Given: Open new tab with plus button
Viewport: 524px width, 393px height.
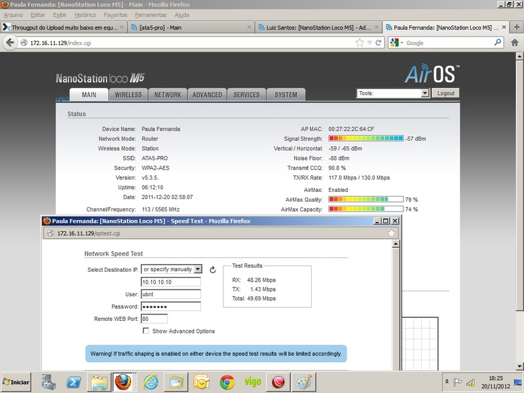Looking at the screenshot, I should (x=517, y=28).
